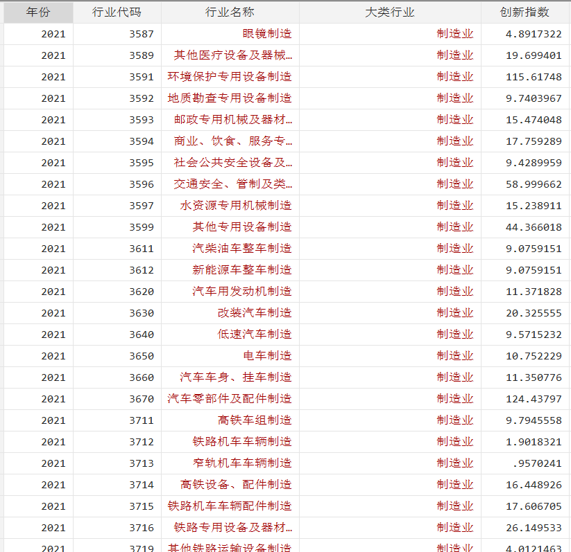The image size is (571, 552).
Task: Select innovation index value .9570241
Action: (525, 463)
